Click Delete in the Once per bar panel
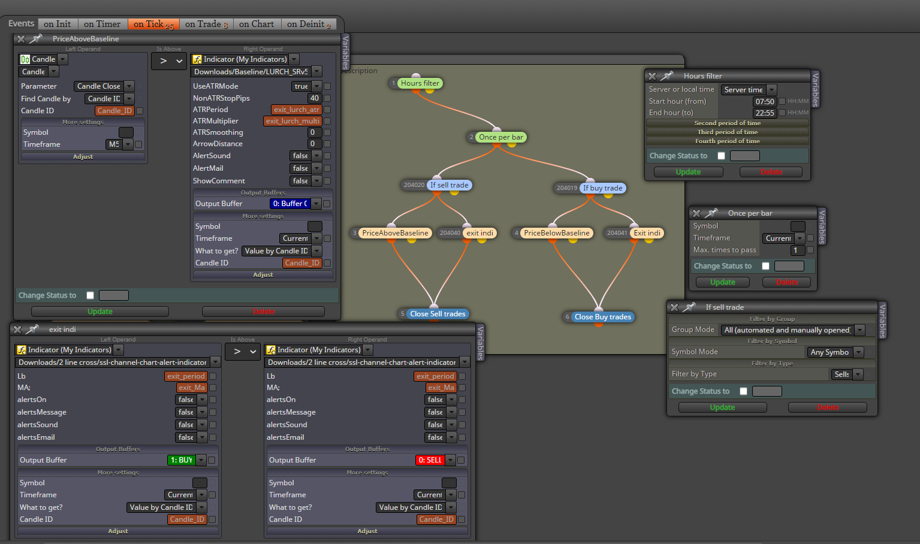920x544 pixels. pyautogui.click(x=787, y=282)
